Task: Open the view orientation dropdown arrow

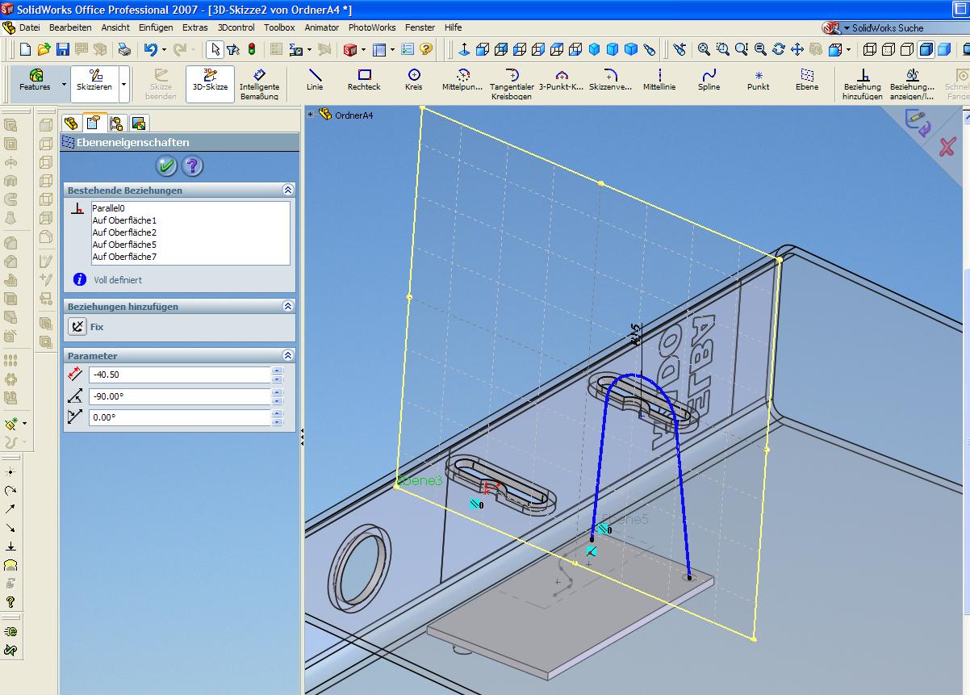Action: (848, 49)
